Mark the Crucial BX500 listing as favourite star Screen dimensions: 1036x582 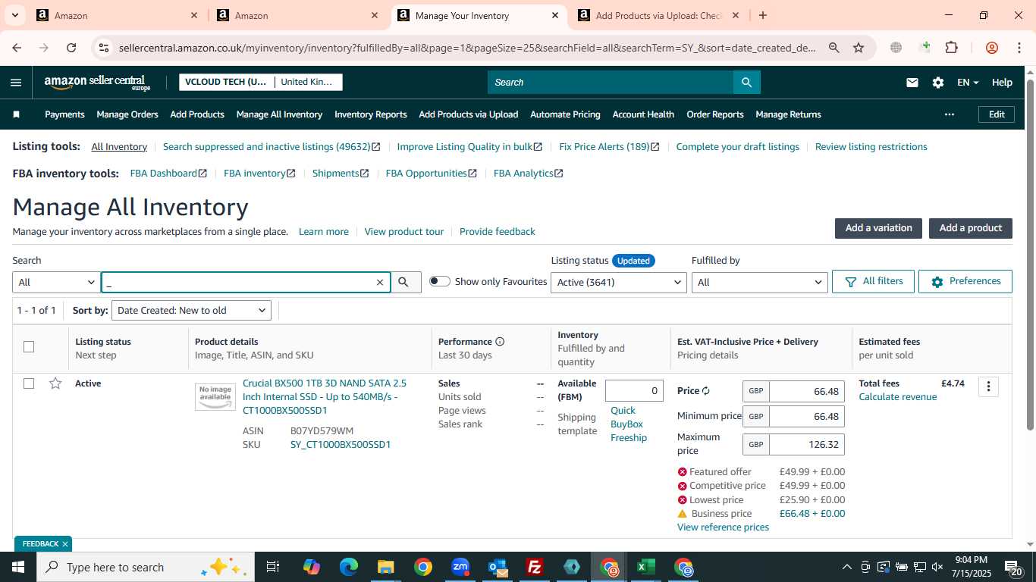pos(55,383)
